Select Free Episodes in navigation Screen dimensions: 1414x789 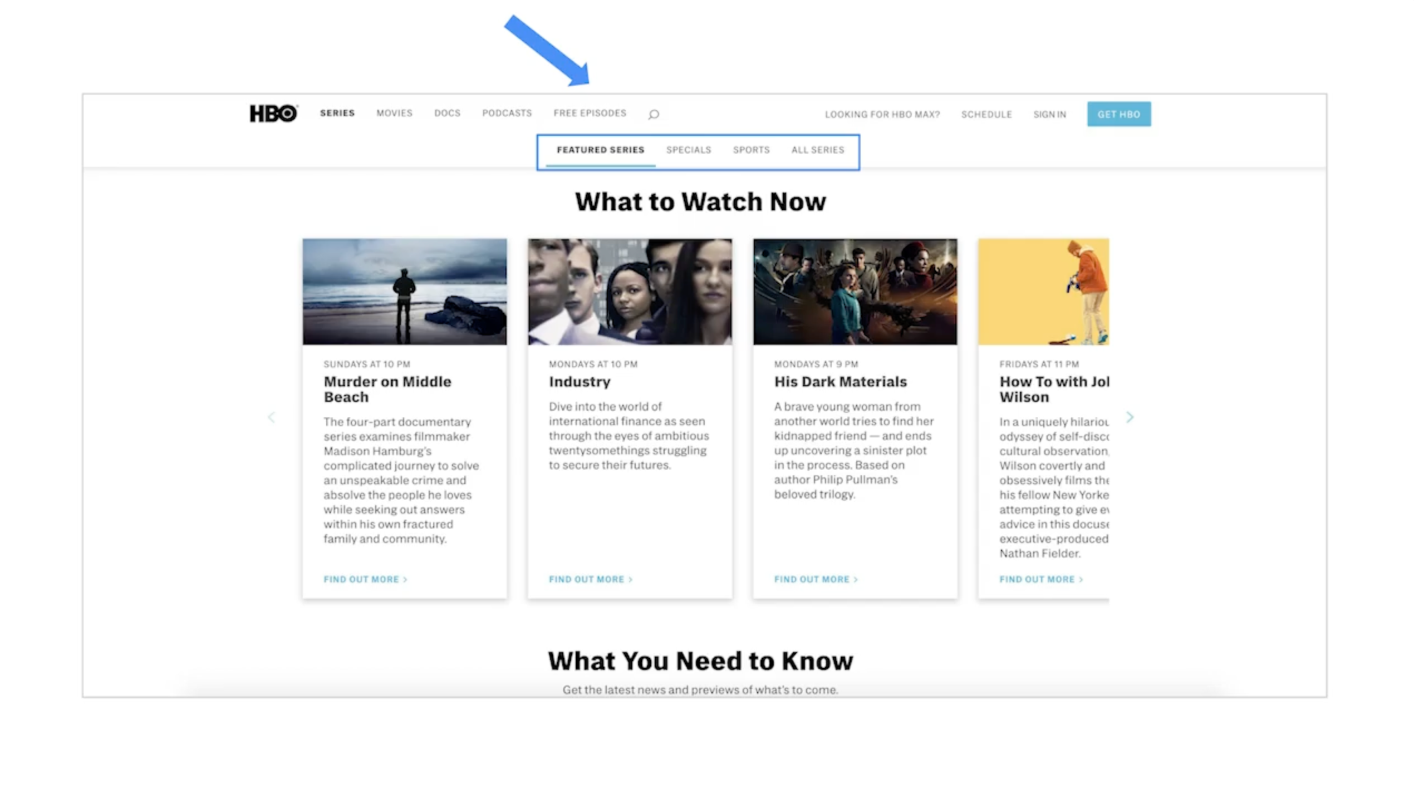(x=590, y=113)
